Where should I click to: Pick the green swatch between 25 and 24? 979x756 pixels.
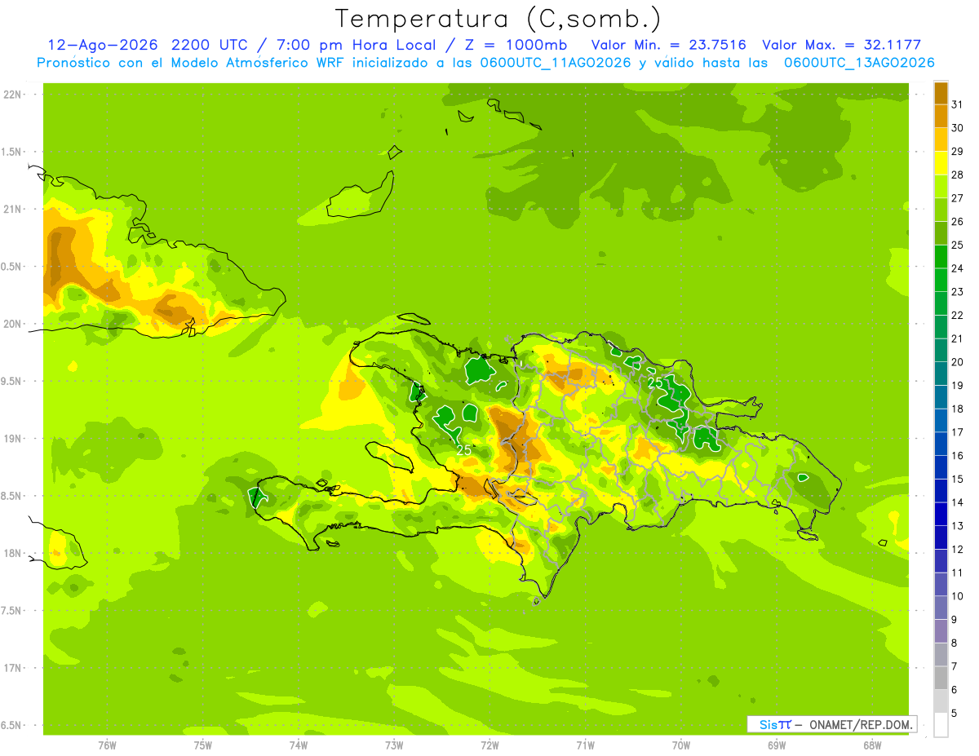click(941, 256)
